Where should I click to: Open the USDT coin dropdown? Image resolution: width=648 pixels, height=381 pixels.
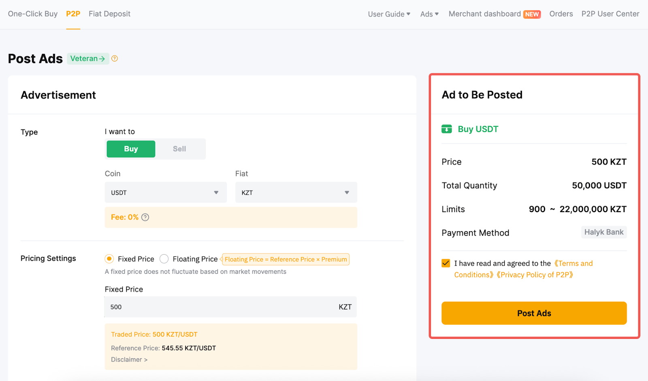coord(165,193)
